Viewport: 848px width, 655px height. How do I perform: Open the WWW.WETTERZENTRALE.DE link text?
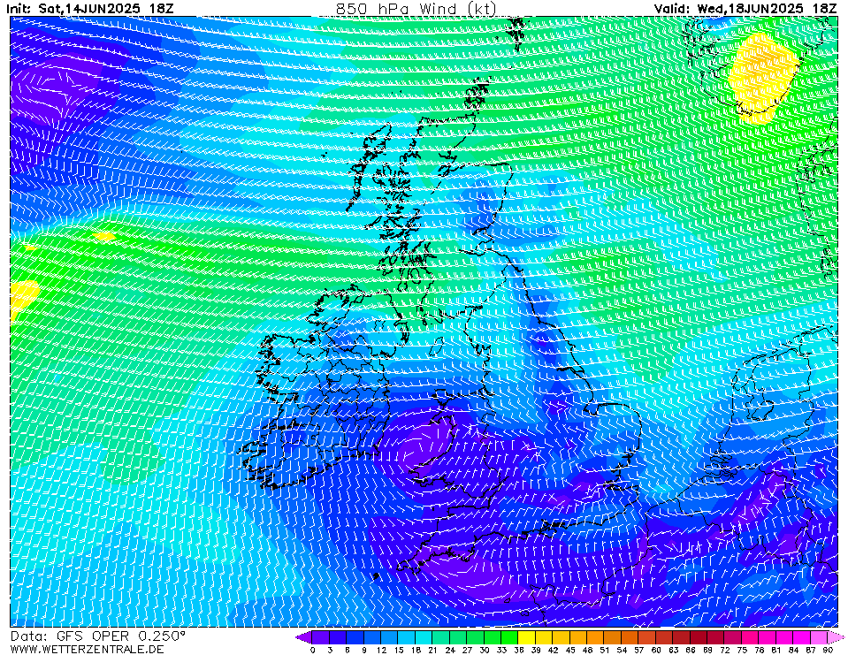click(x=87, y=649)
